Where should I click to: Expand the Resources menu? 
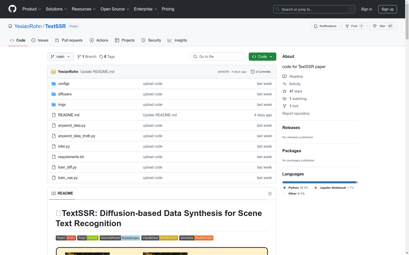[84, 9]
